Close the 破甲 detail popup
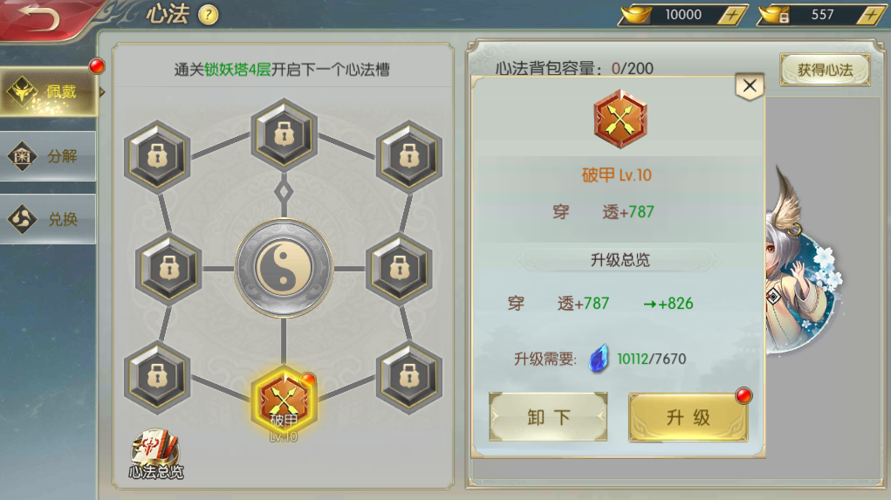 point(750,86)
